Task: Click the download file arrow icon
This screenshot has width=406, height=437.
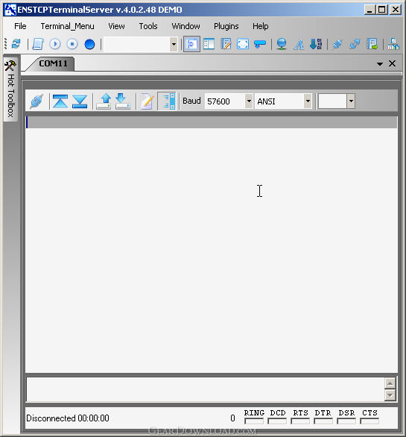Action: tap(122, 101)
